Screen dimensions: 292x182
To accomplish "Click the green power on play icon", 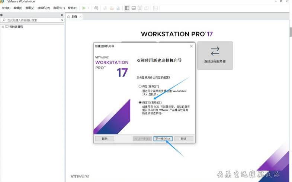I will tap(84, 8).
